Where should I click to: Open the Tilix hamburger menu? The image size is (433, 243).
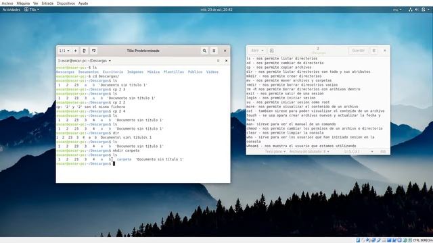(x=214, y=51)
